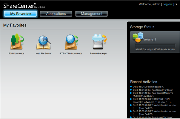Viewport: 180px width, 119px height.
Task: Click the Recent Activities heading
Action: pyautogui.click(x=144, y=82)
